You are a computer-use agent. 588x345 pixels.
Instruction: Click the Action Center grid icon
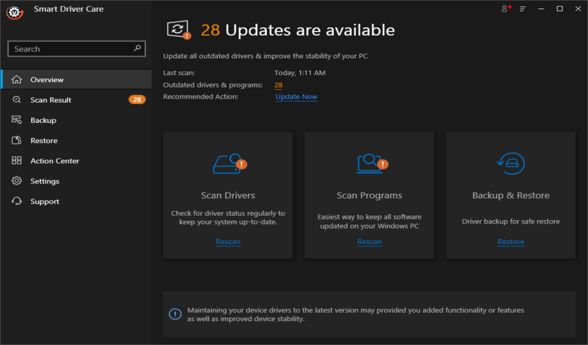(x=17, y=161)
